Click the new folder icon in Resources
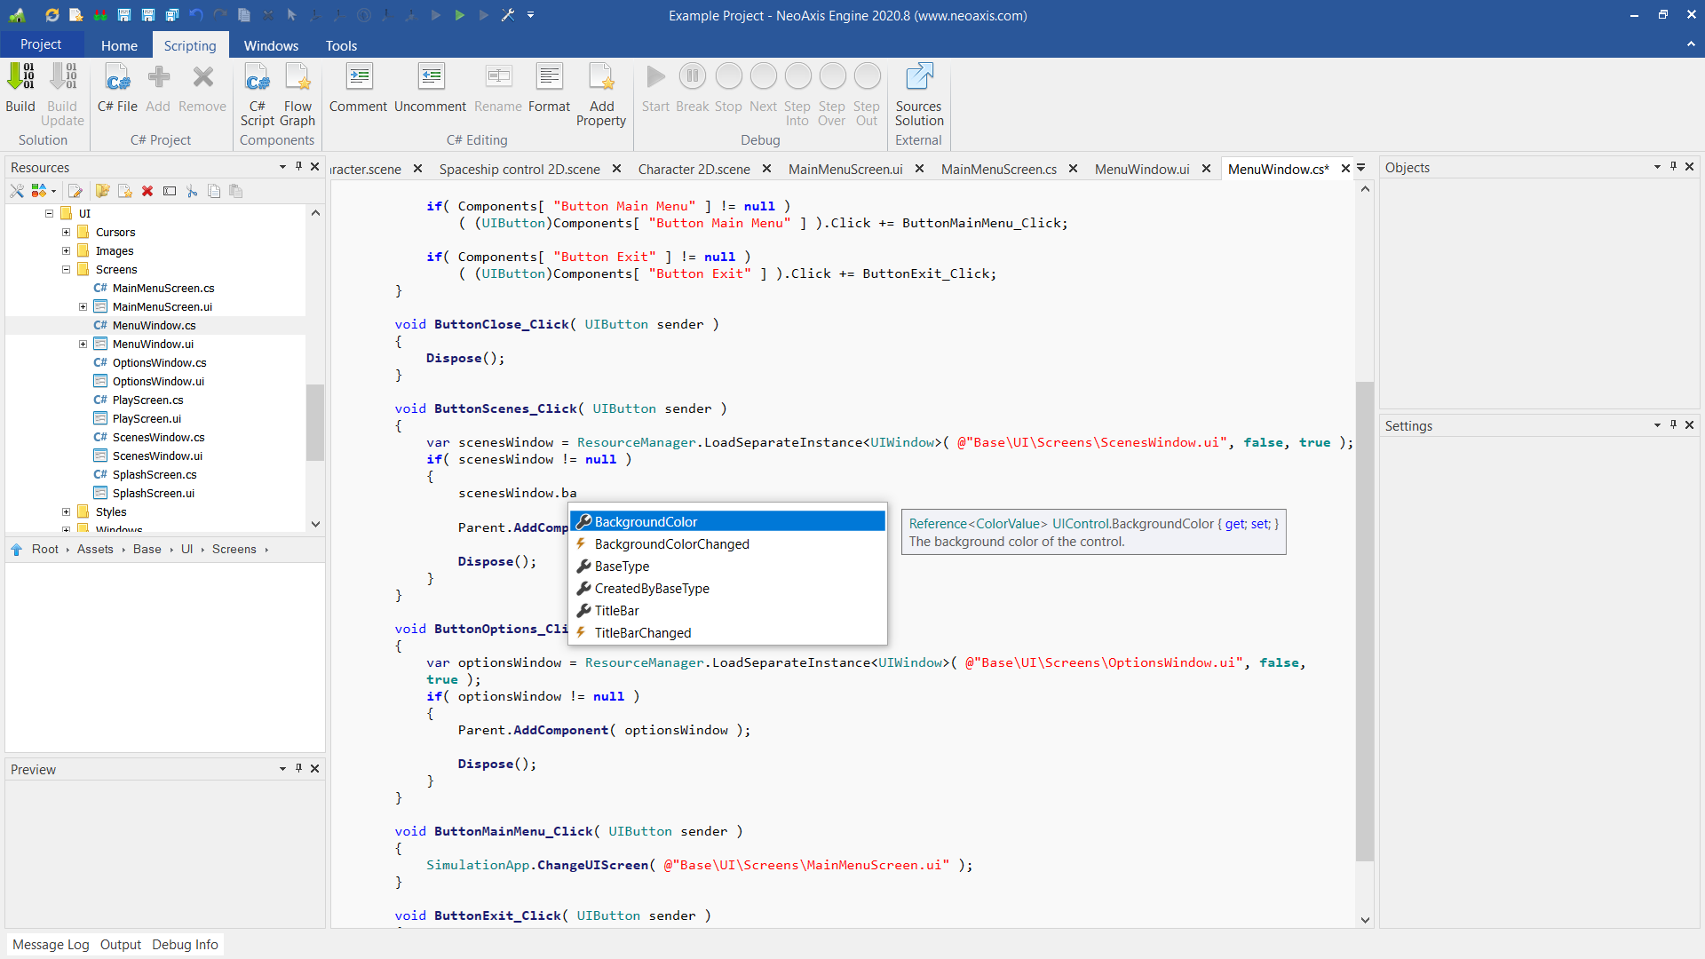Screen dimensions: 1705x959 [103, 191]
